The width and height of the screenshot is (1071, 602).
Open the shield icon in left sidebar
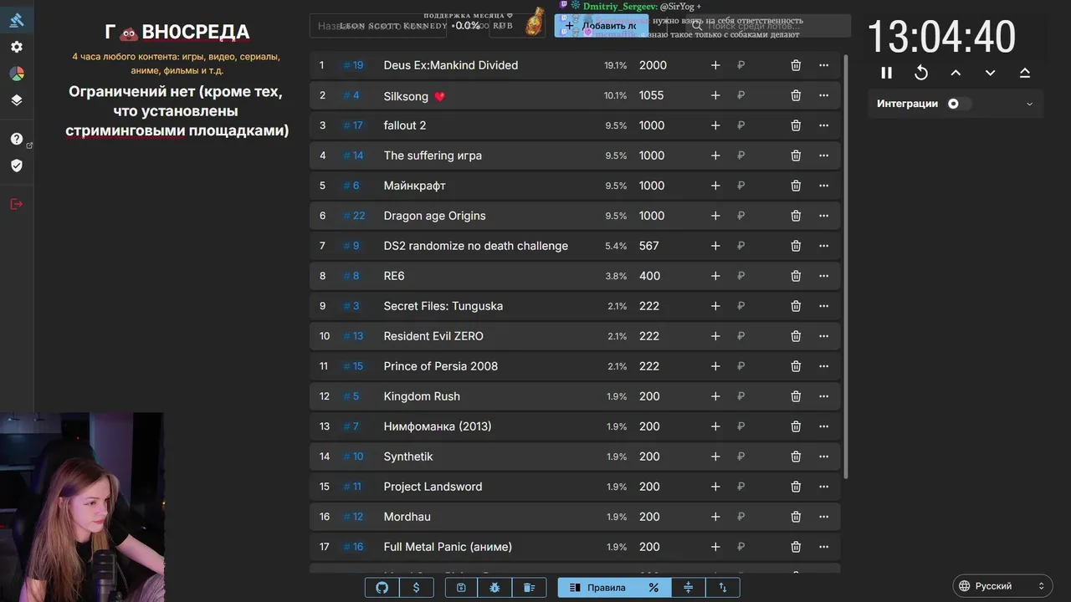(17, 166)
